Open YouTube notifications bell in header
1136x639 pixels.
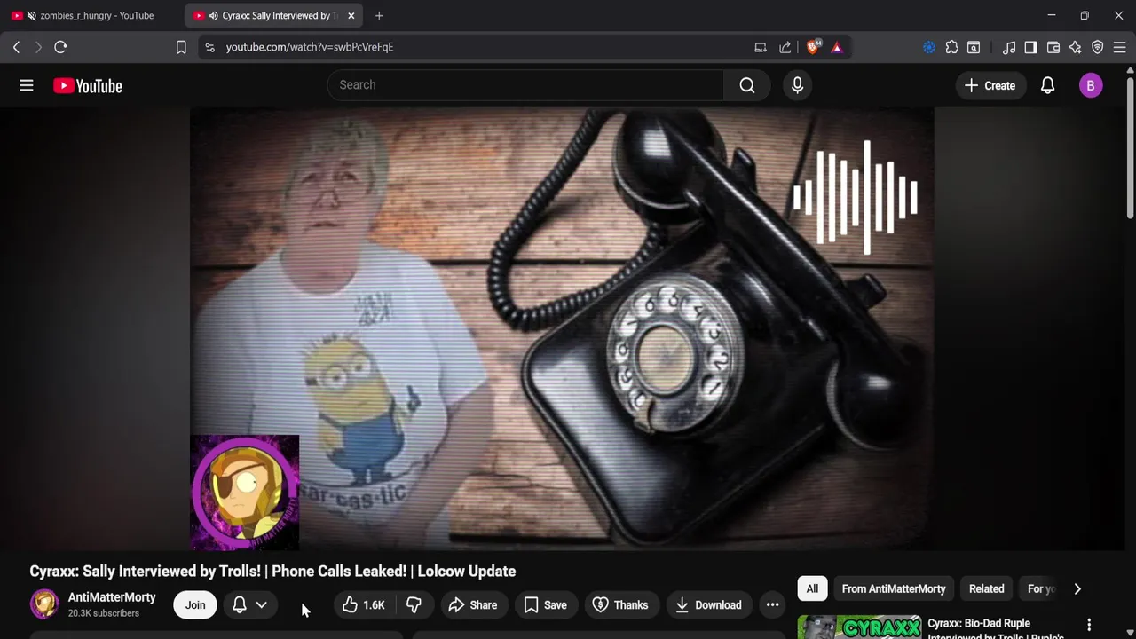coord(1048,85)
